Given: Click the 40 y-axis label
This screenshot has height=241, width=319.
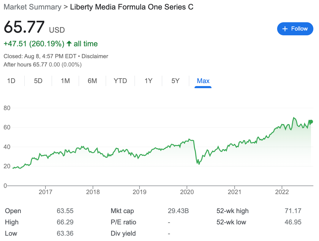Looking at the screenshot, I should [x=7, y=147].
